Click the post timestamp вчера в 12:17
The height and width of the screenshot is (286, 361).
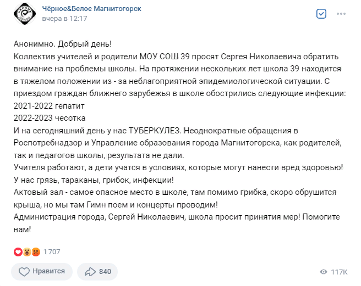[65, 19]
